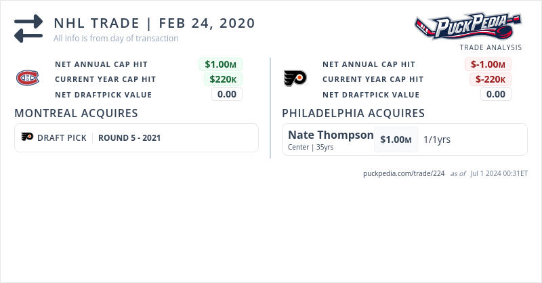Click Montreal's $220K current year cap hit
542x283 pixels.
(x=223, y=79)
